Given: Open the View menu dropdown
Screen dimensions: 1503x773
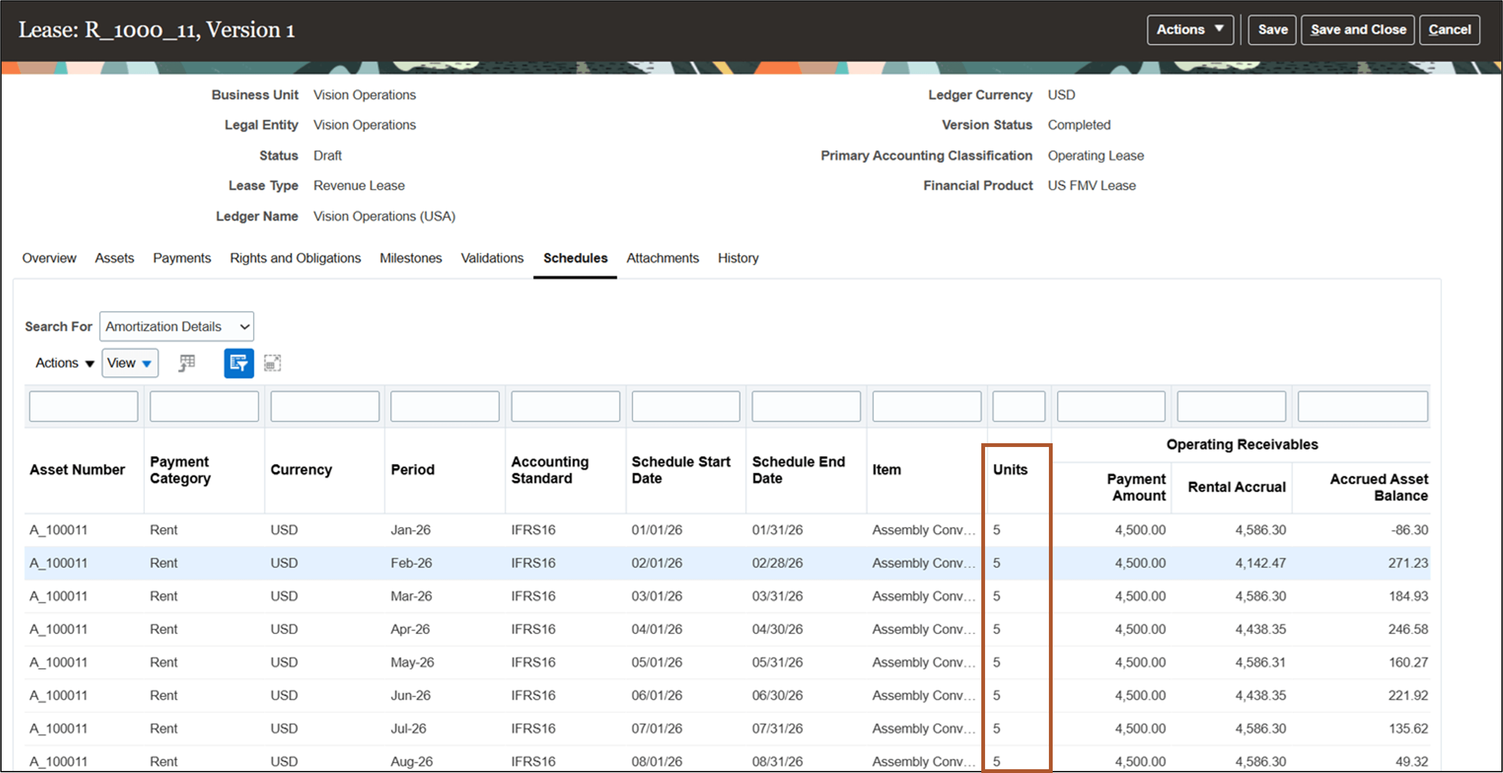Looking at the screenshot, I should [129, 363].
